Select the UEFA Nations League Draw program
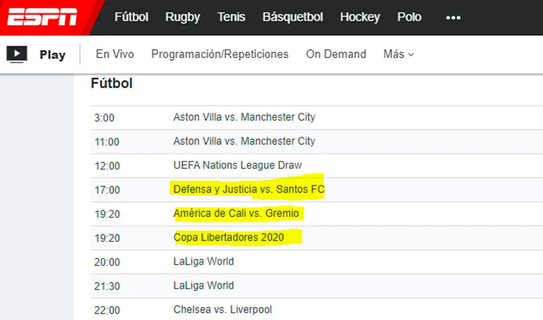 pyautogui.click(x=237, y=165)
